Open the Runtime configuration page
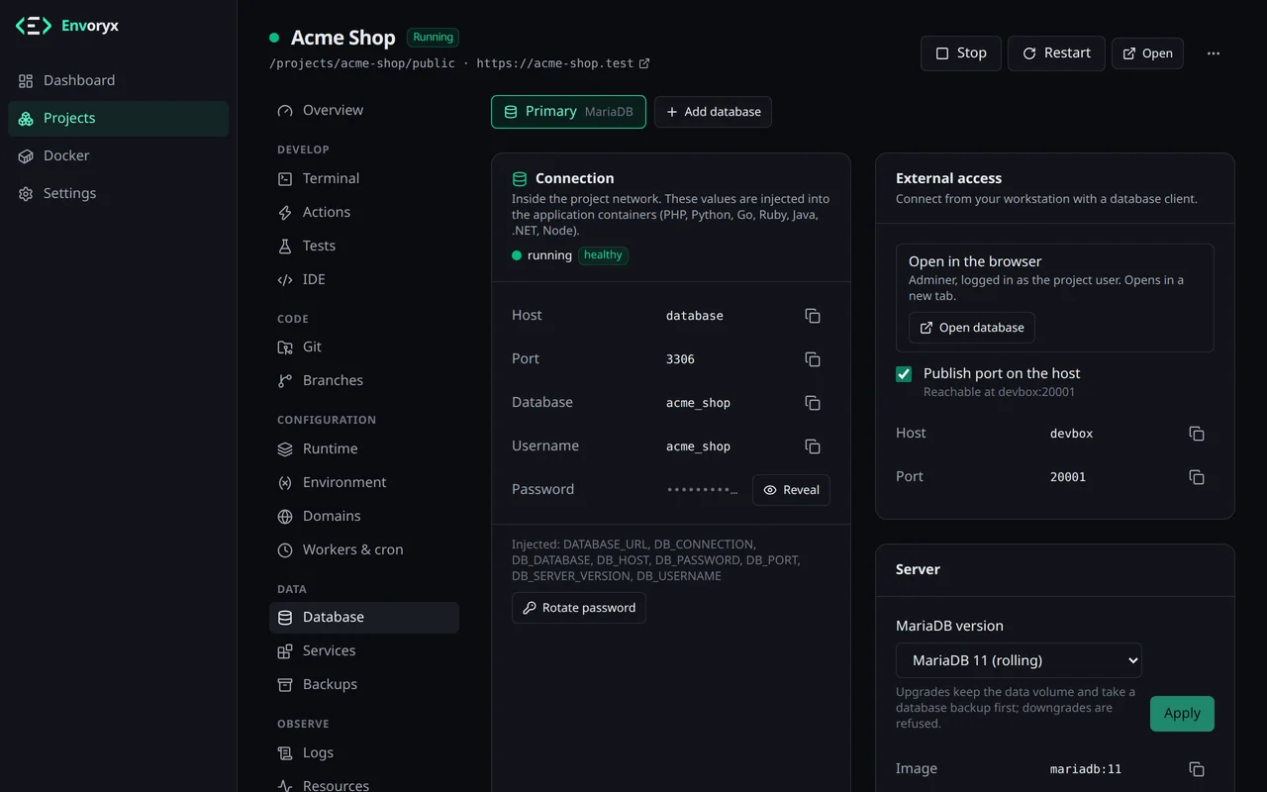Image resolution: width=1267 pixels, height=792 pixels. [364, 449]
